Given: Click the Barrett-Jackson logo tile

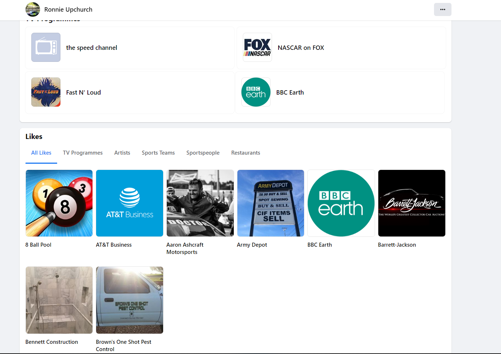Looking at the screenshot, I should tap(411, 203).
